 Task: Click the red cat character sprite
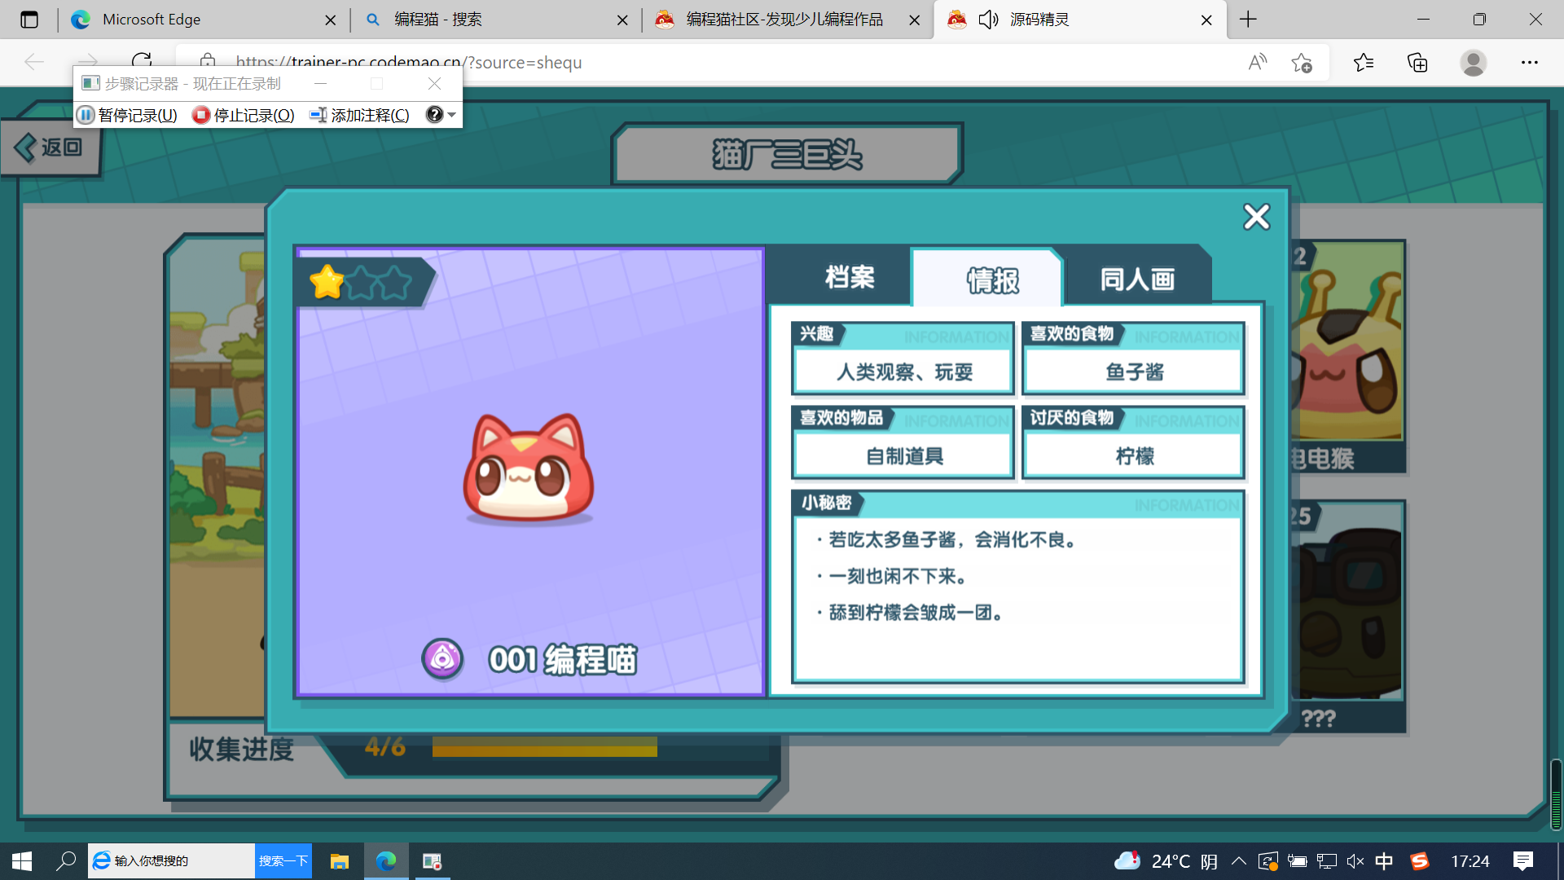tap(528, 467)
